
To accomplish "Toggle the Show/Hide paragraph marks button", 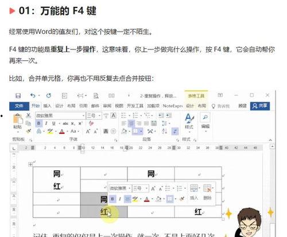I will point(175,131).
